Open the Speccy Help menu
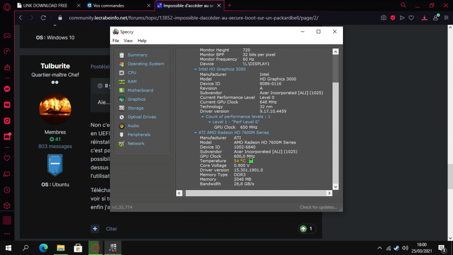Screen dimensions: 453x255 coord(142,41)
